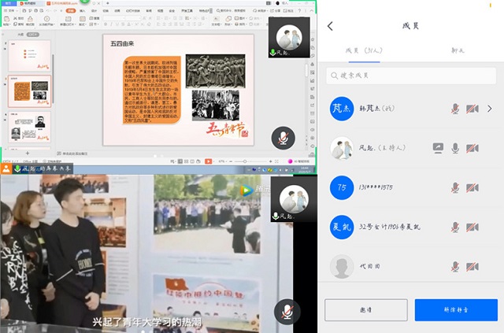Zoom out with status bar minus
504x333 pixels.
tap(231, 161)
